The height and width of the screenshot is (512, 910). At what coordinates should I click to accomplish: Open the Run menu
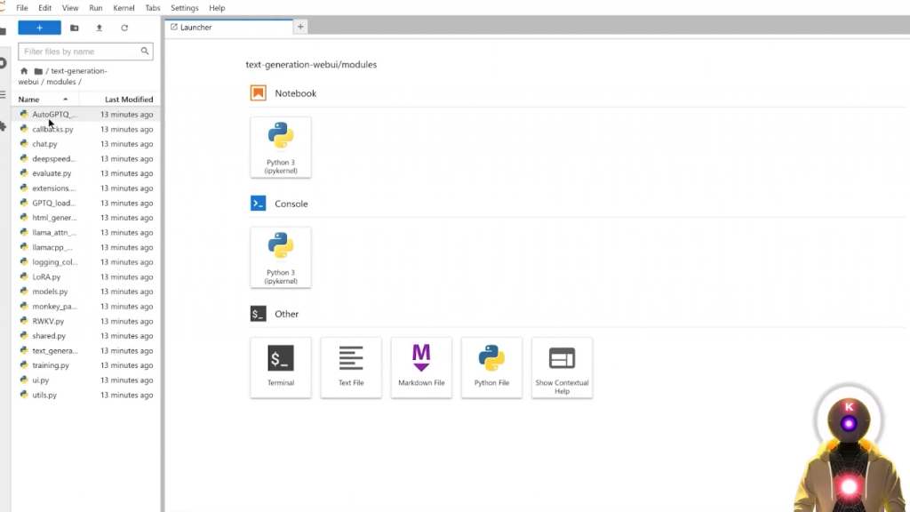(96, 8)
